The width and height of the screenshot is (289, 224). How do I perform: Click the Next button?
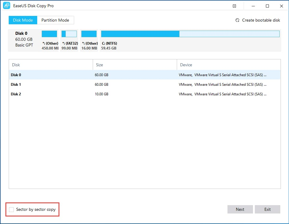[240, 209]
